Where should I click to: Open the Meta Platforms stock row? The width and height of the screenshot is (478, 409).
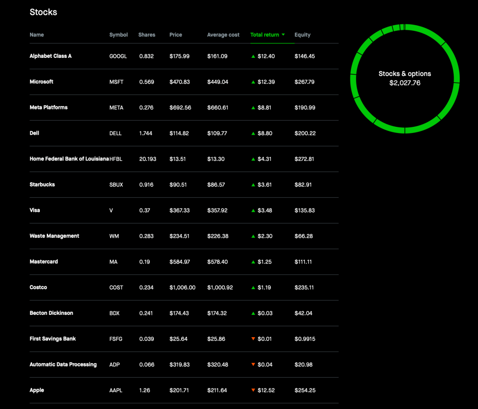pos(49,108)
